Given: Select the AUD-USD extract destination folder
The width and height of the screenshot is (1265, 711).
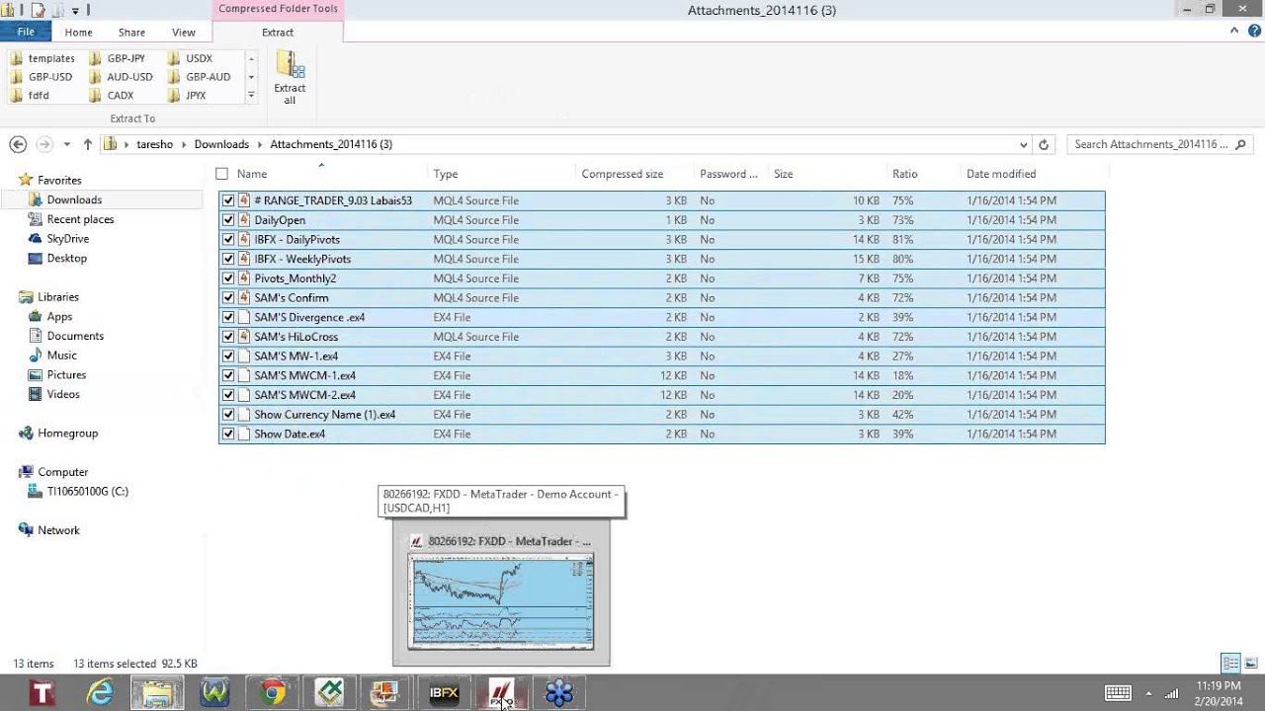Looking at the screenshot, I should [122, 77].
